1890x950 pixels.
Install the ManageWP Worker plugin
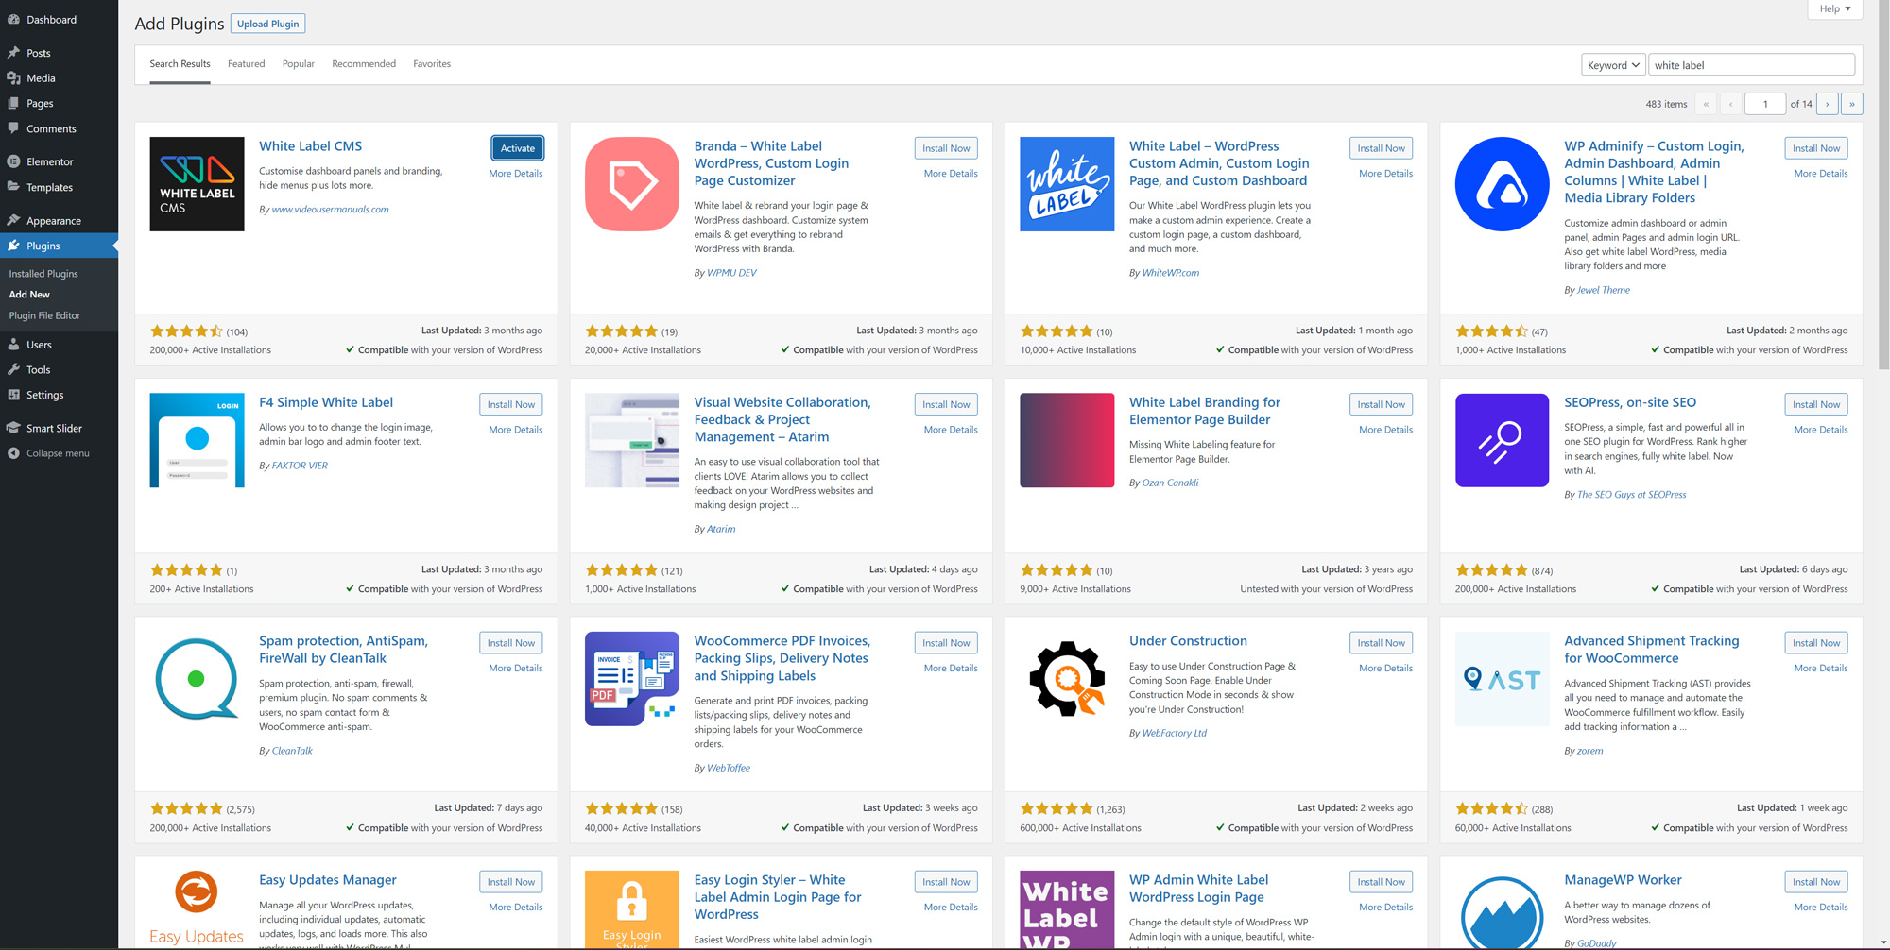point(1816,882)
